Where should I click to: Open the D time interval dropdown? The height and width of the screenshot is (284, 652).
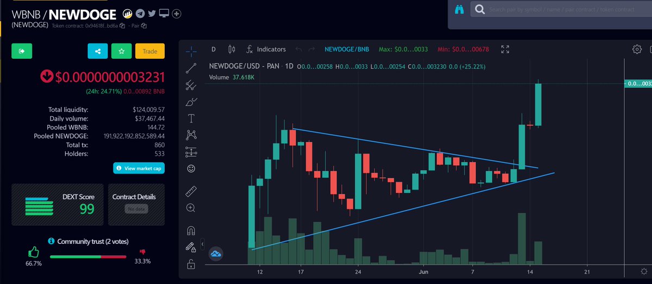(x=213, y=49)
